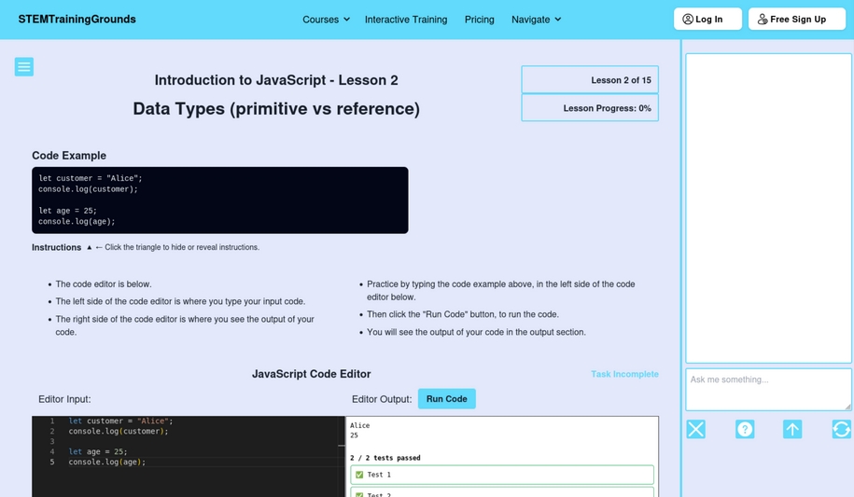
Task: Click the Task Incomplete status text
Action: tap(624, 374)
